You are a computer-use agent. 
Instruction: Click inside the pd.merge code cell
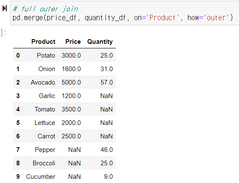[x=124, y=13]
